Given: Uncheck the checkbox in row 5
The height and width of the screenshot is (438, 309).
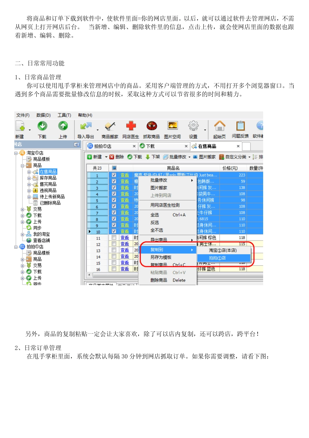Looking at the screenshot, I should (x=114, y=200).
